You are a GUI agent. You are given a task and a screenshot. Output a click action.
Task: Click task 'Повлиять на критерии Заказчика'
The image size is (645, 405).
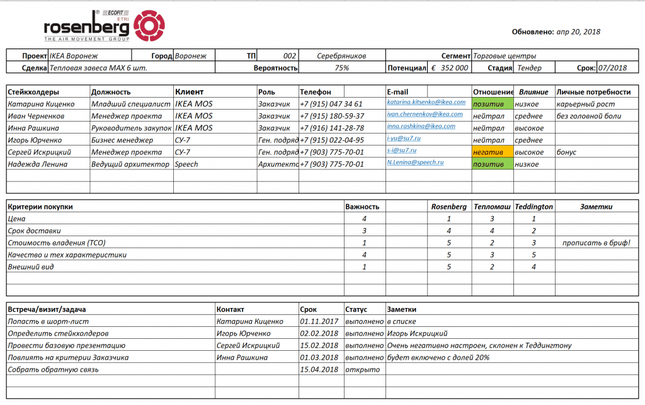coord(68,357)
